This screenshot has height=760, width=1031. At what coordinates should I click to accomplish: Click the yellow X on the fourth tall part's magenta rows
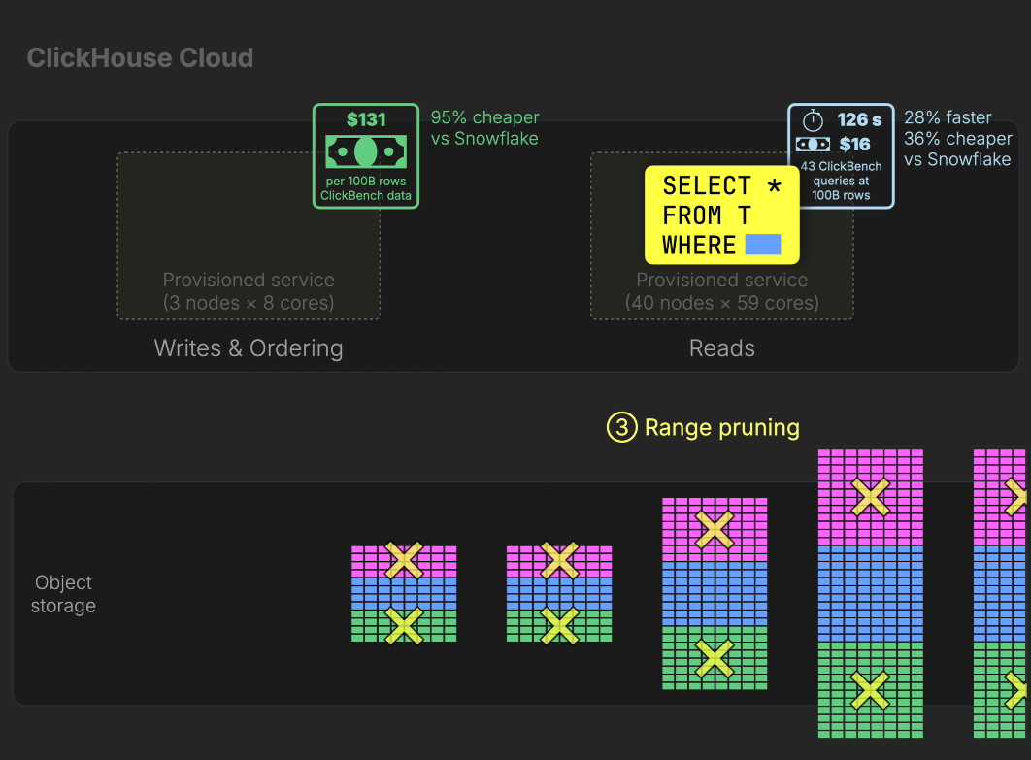[871, 496]
